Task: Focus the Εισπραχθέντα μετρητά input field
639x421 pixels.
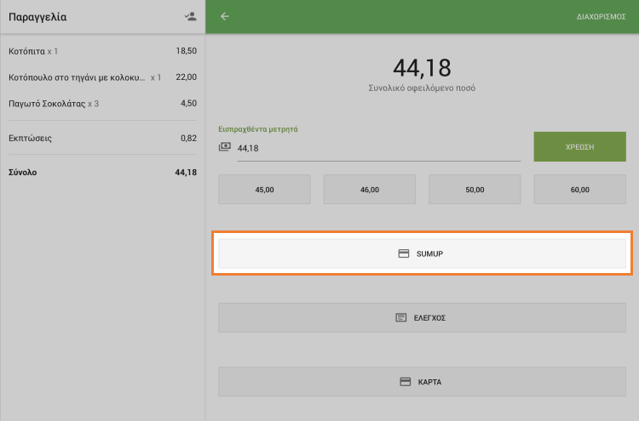Action: coord(375,148)
